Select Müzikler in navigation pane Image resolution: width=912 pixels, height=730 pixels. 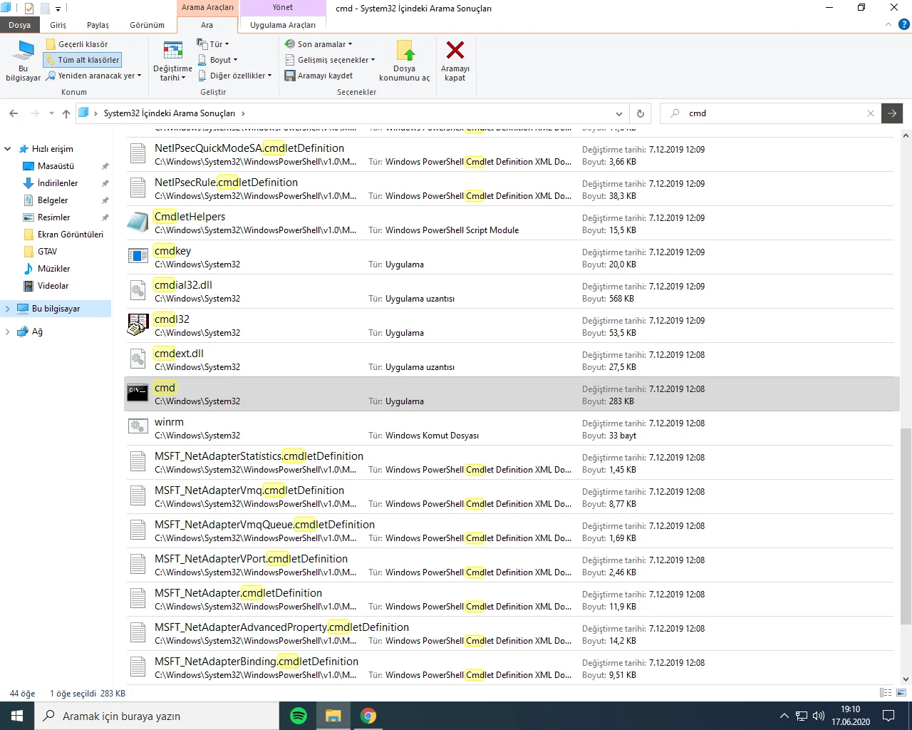coord(54,269)
